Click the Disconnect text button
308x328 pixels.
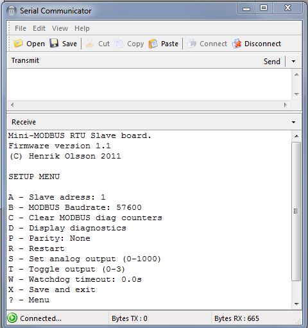[262, 44]
